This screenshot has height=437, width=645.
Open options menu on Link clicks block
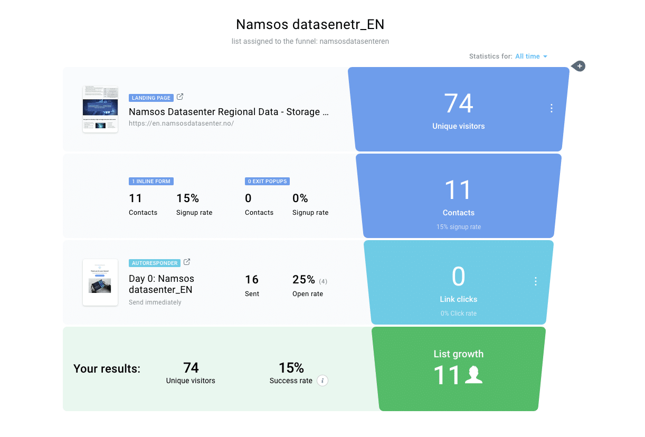[x=536, y=281]
